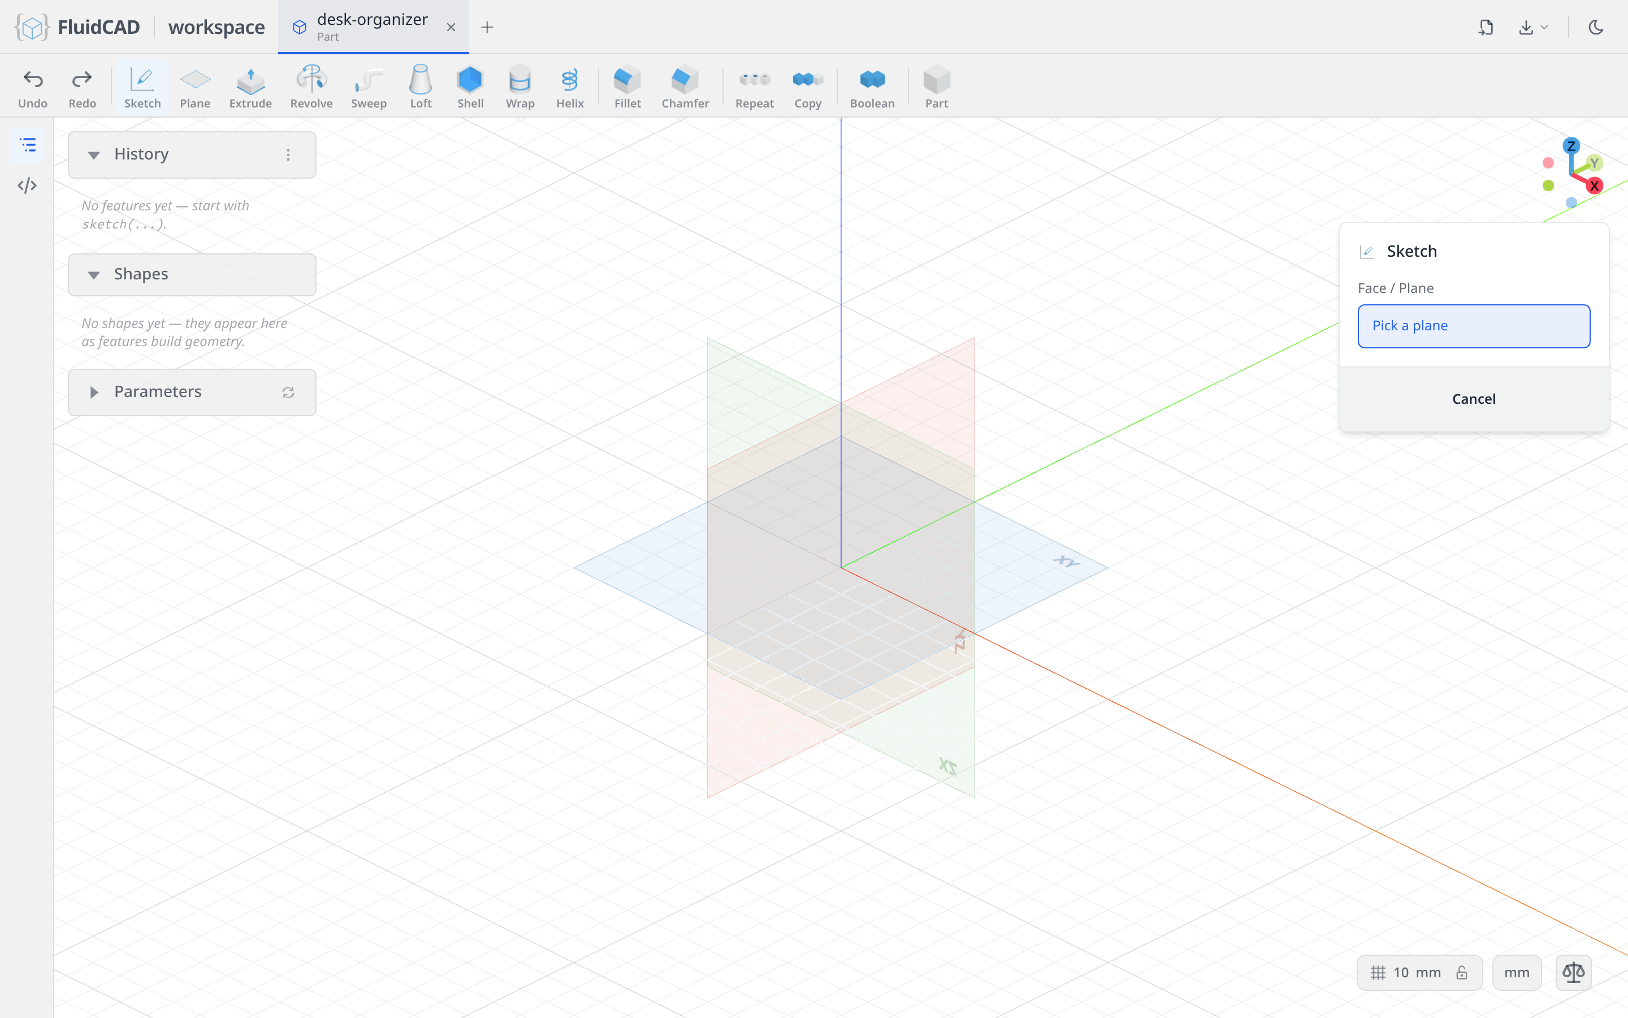Click the import file icon
Screen dimensions: 1628x1018
[1486, 27]
